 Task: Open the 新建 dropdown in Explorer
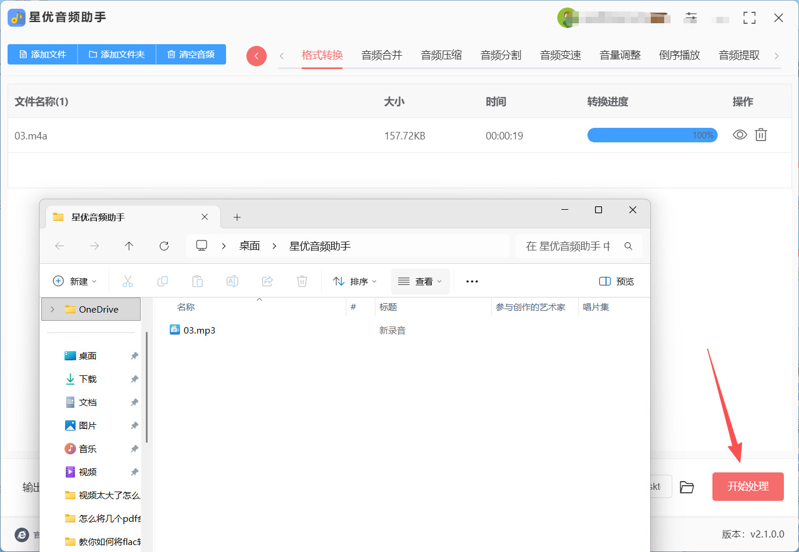pyautogui.click(x=75, y=281)
